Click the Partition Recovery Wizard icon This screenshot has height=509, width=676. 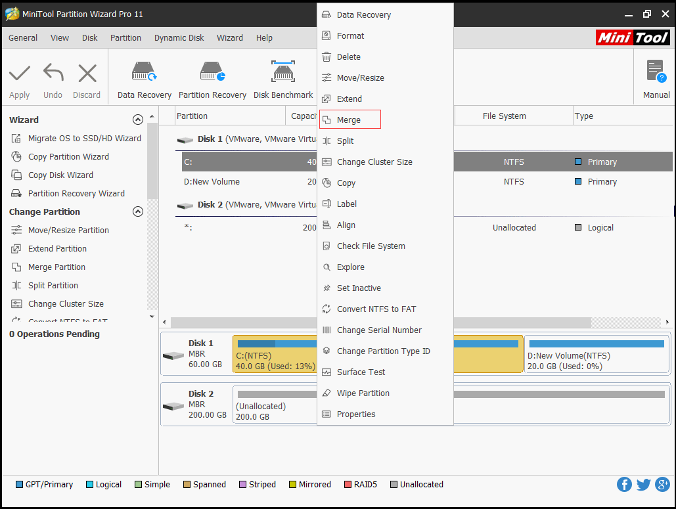[16, 194]
